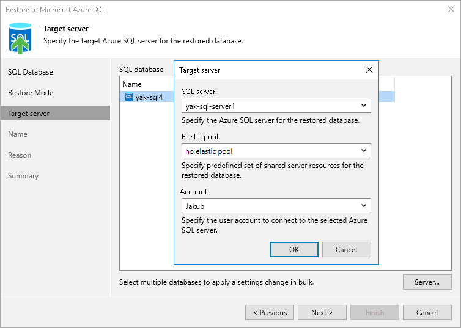Click the Name column header

132,84
